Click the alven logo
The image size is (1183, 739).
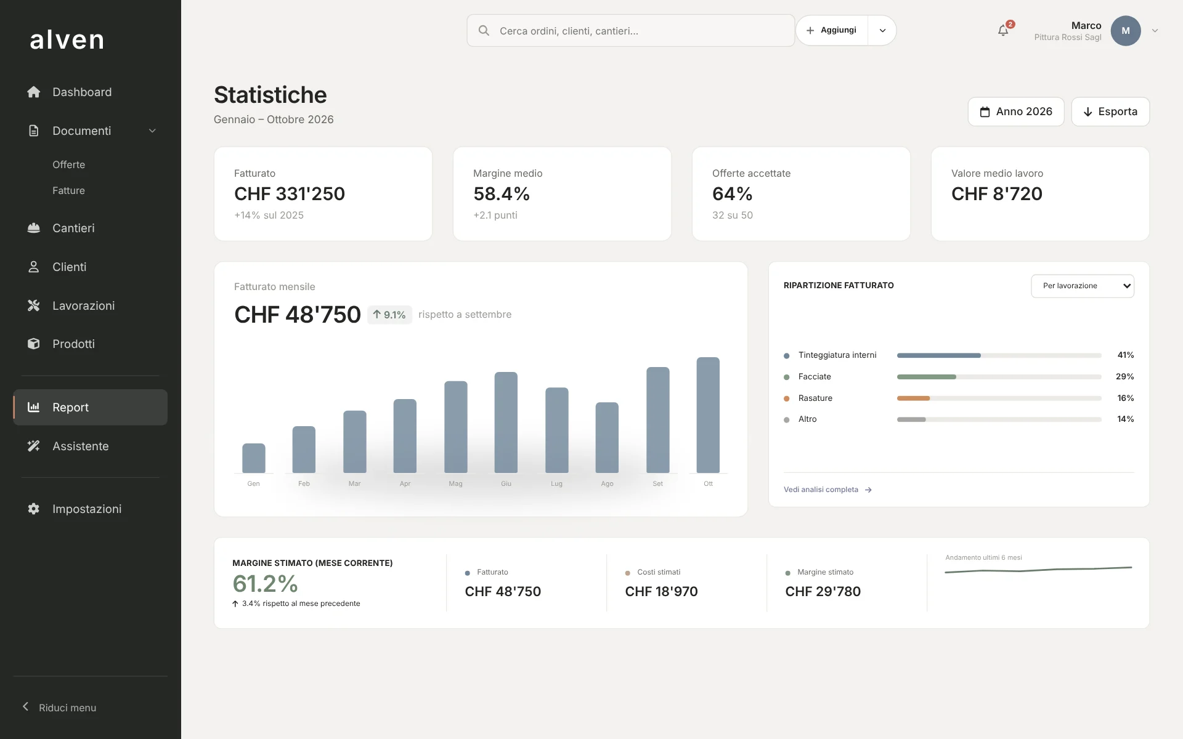pos(67,39)
